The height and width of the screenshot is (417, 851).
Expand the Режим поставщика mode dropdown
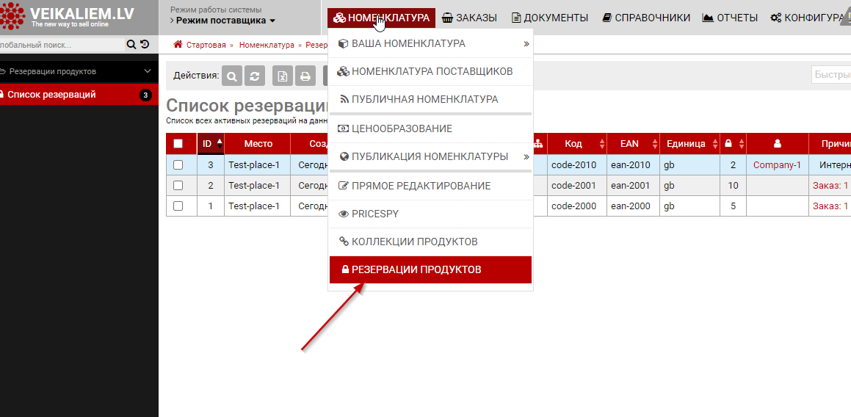click(226, 21)
